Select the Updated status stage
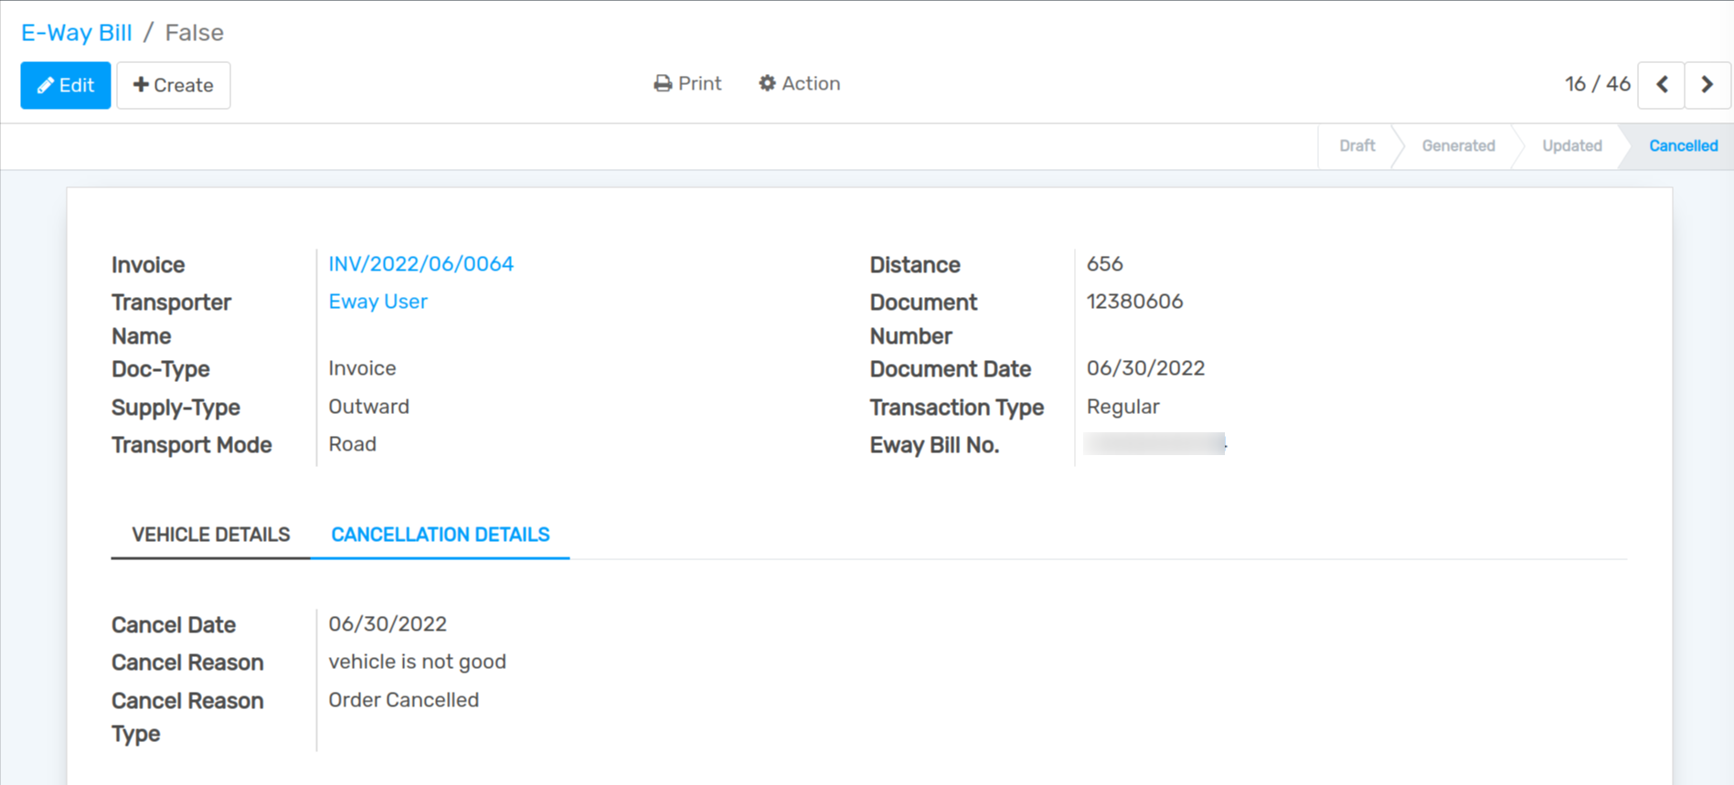Screen dimensions: 1734x785 pos(1571,146)
